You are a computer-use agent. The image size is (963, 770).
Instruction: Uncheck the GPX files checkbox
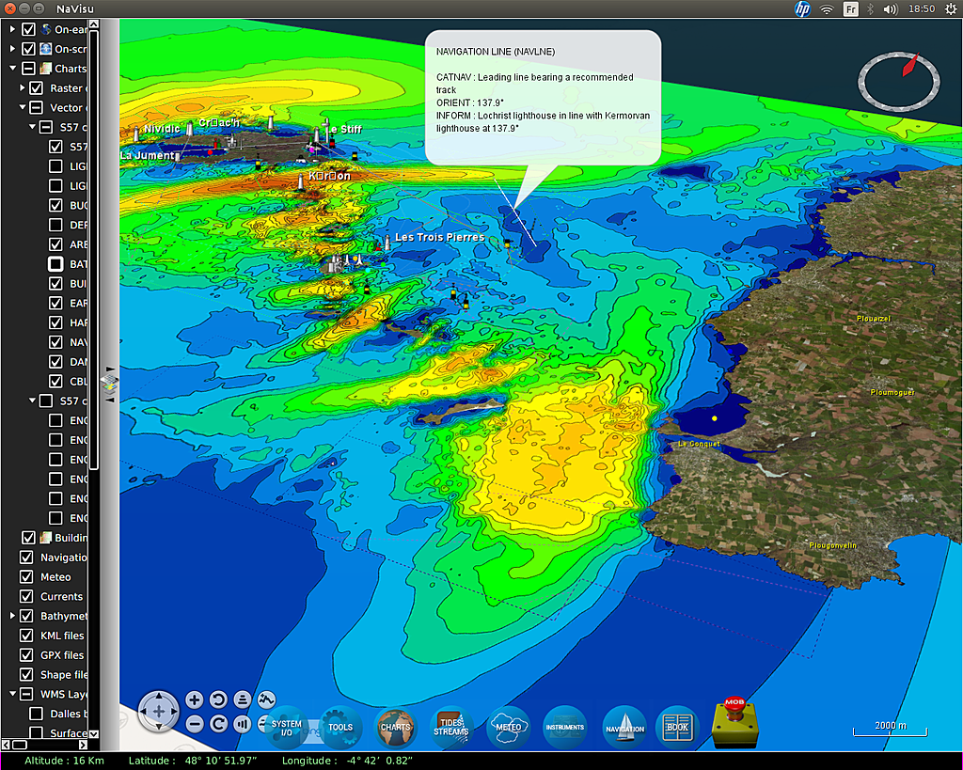[x=26, y=654]
